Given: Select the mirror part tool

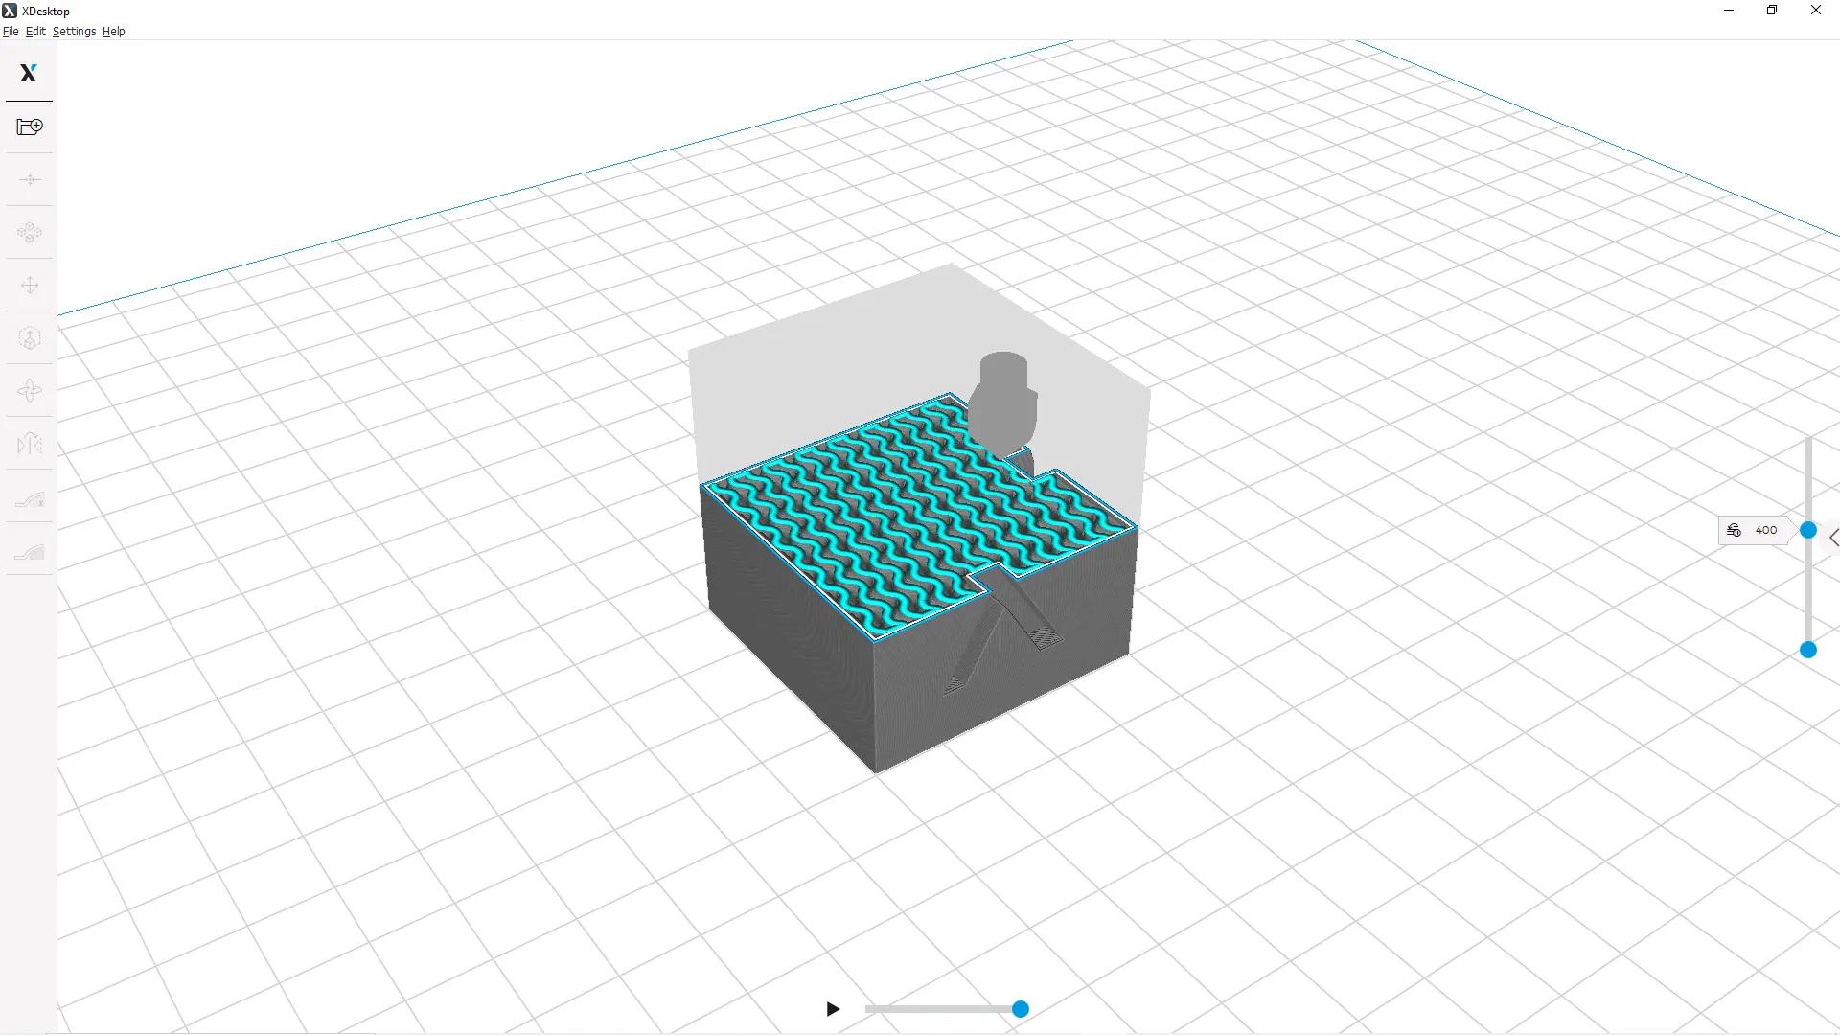Looking at the screenshot, I should click(x=30, y=443).
